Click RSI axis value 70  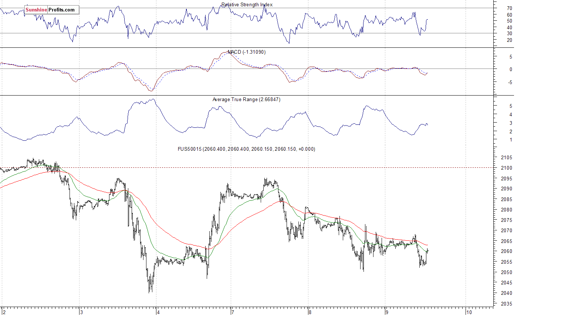(x=510, y=9)
